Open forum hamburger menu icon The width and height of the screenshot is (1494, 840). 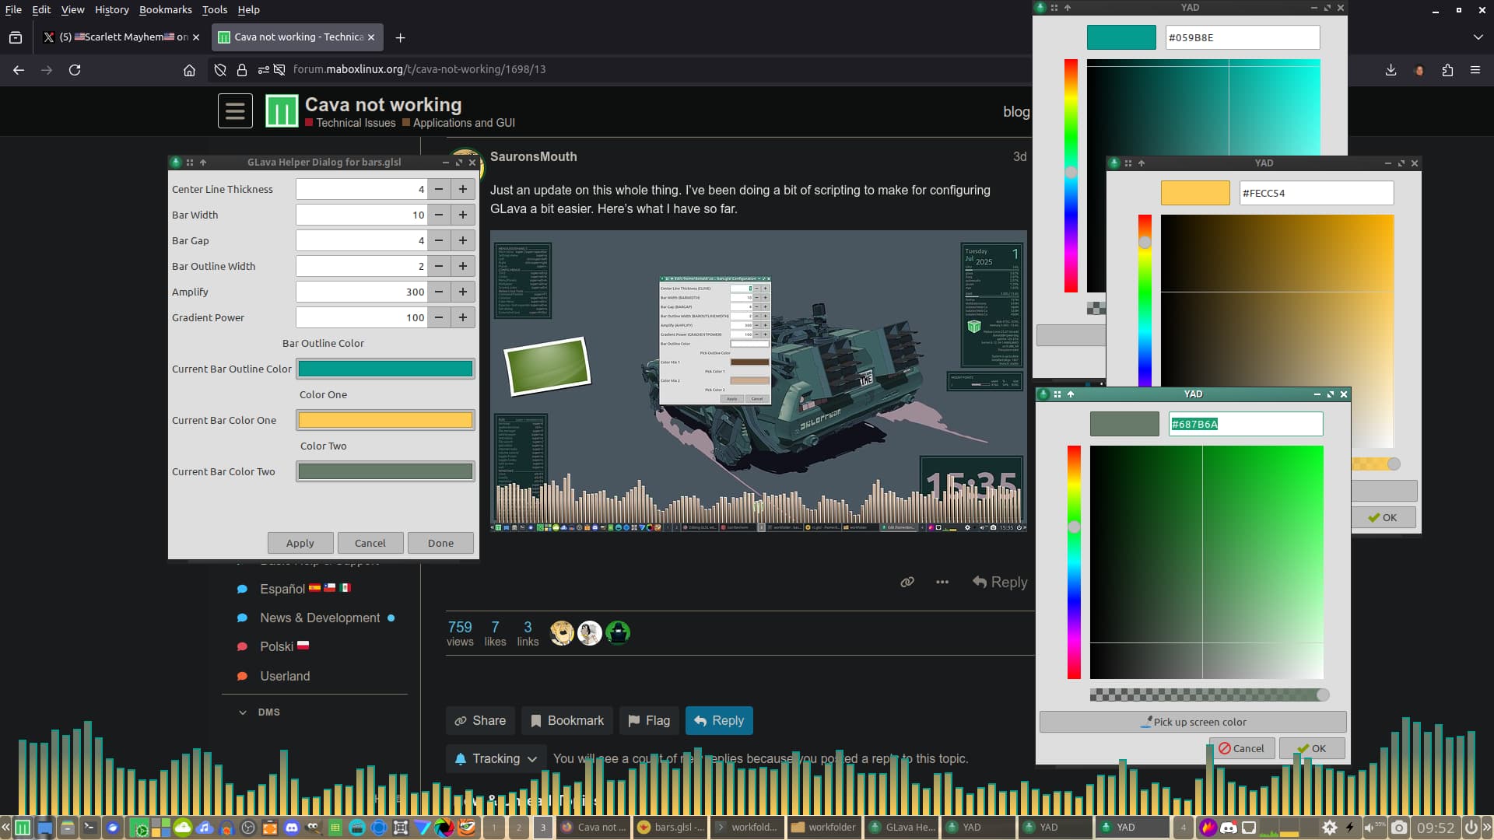(x=235, y=111)
